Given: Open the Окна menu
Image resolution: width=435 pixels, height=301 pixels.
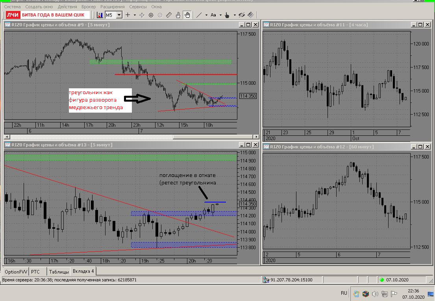Looking at the screenshot, I should 156,7.
